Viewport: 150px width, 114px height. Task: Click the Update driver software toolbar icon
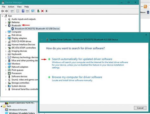38,11
